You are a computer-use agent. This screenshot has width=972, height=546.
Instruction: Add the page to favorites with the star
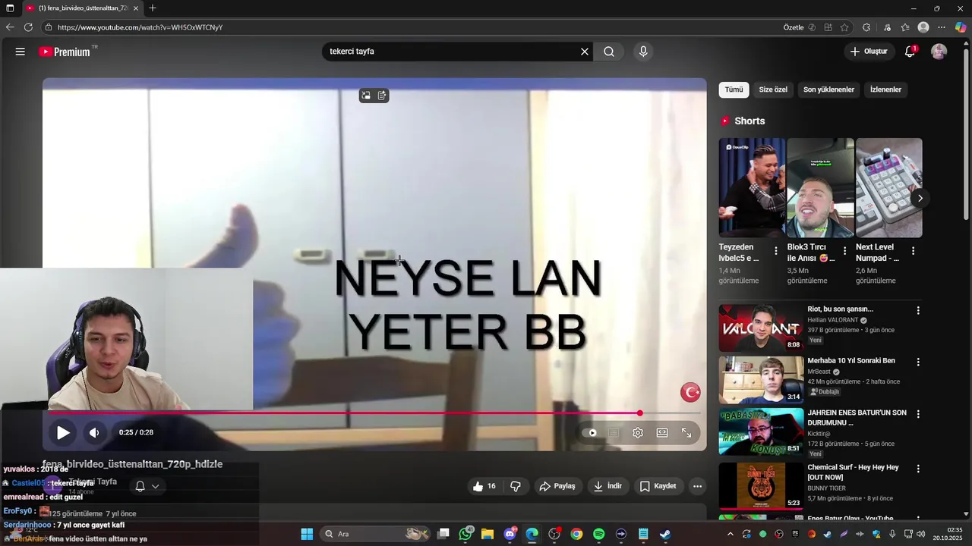(x=844, y=27)
